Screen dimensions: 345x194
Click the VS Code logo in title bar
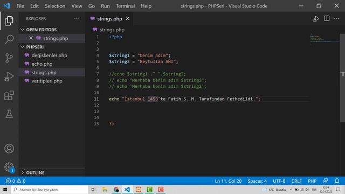tap(6, 6)
